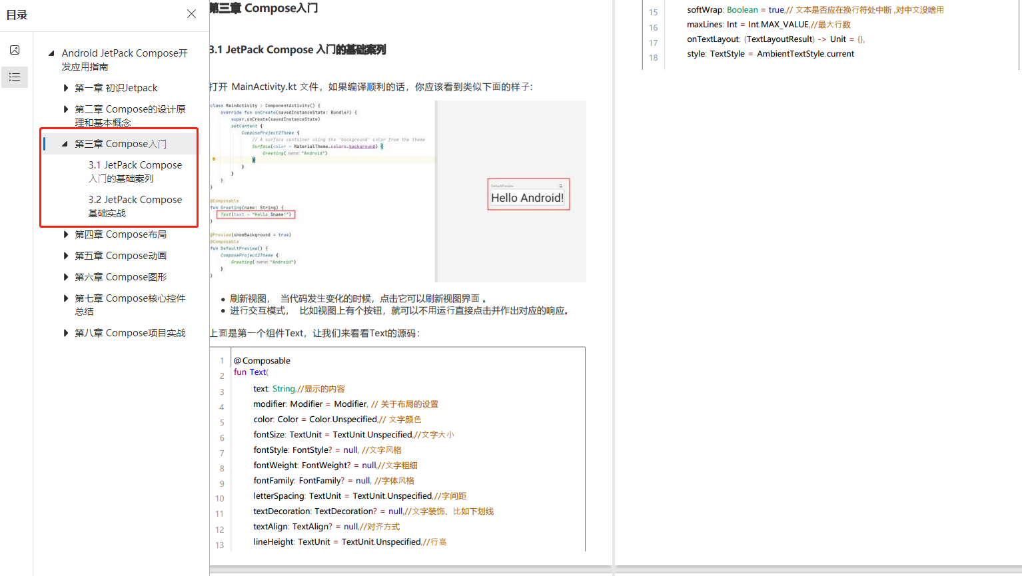Image resolution: width=1022 pixels, height=576 pixels.
Task: Click the text: String code line
Action: [x=299, y=389]
